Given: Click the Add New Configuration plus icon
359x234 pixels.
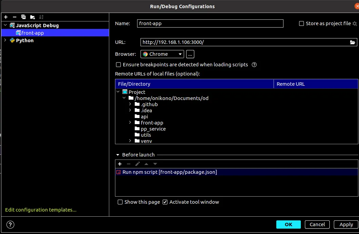Looking at the screenshot, I should tap(6, 17).
